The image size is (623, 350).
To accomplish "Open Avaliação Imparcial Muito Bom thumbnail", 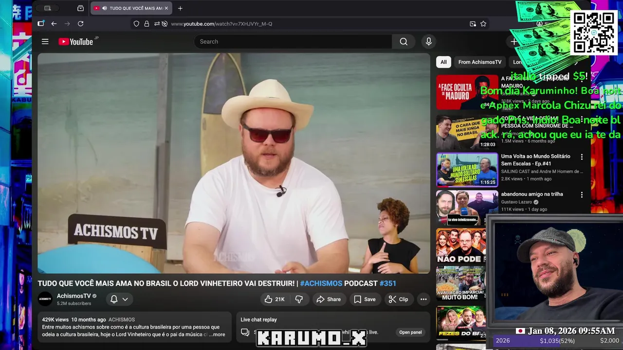I will [461, 284].
